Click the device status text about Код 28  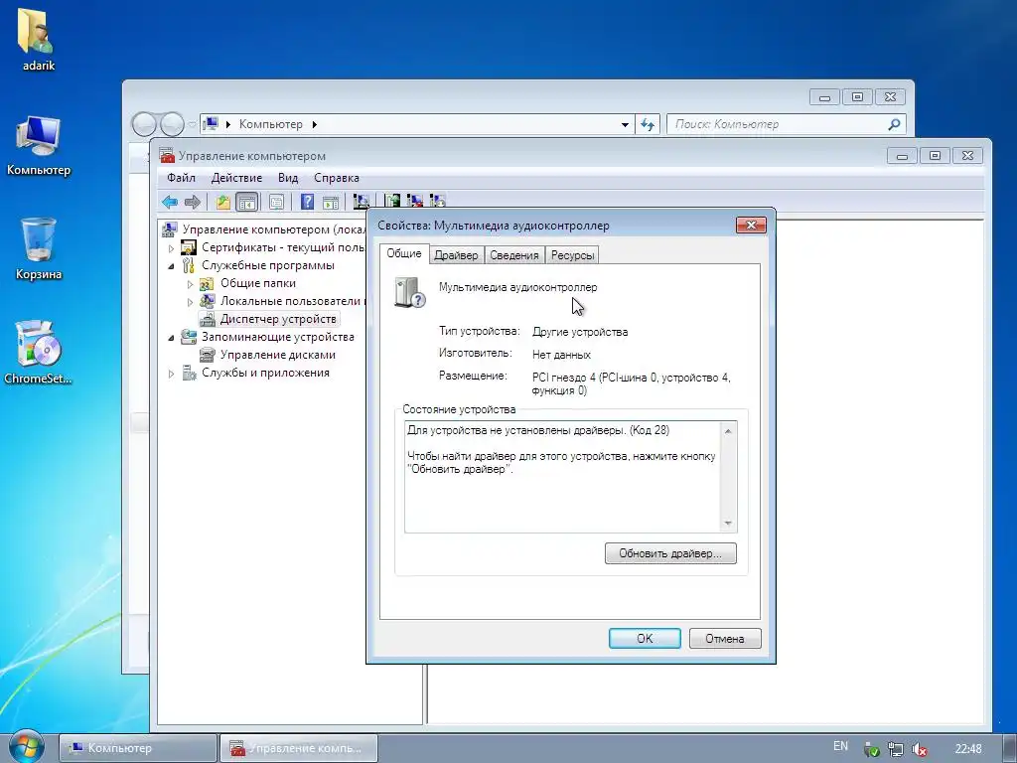[537, 430]
